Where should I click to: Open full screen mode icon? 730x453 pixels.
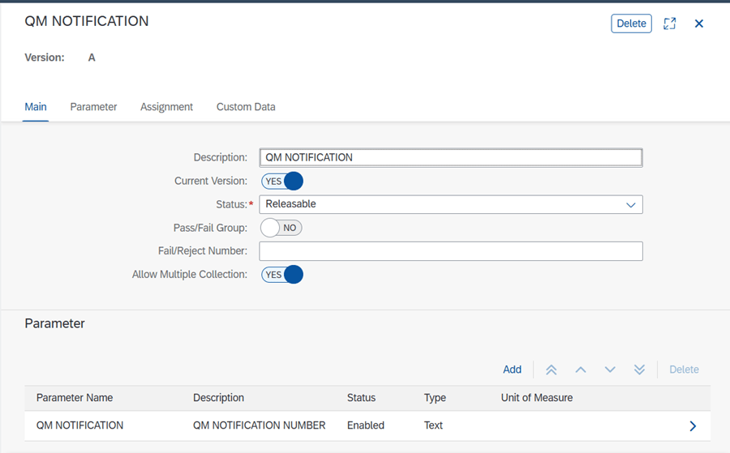coord(669,24)
